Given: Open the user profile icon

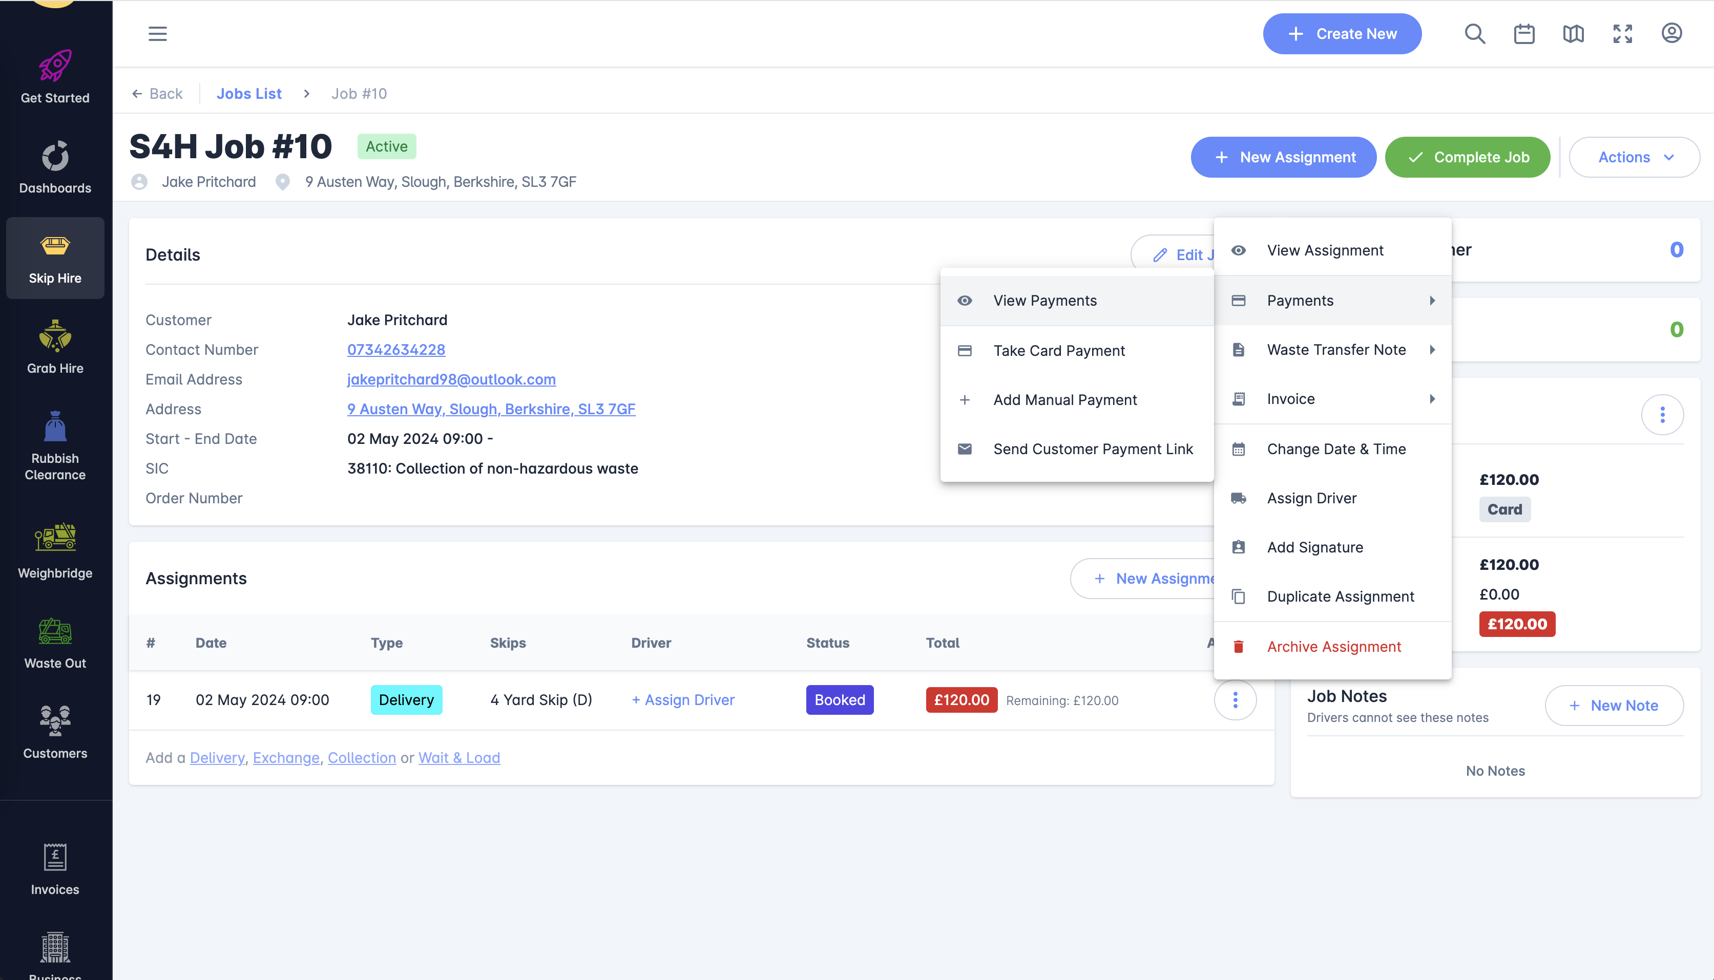Looking at the screenshot, I should tap(1671, 34).
